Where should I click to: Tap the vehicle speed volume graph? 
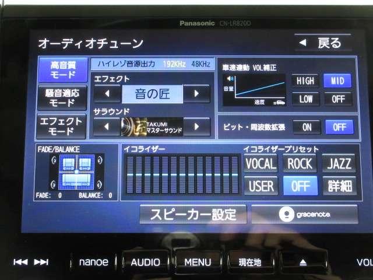pyautogui.click(x=255, y=89)
